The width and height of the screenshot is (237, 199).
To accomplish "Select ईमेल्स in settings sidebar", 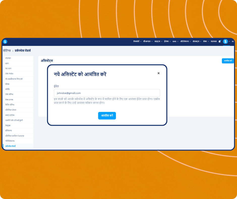I will pyautogui.click(x=18, y=84).
